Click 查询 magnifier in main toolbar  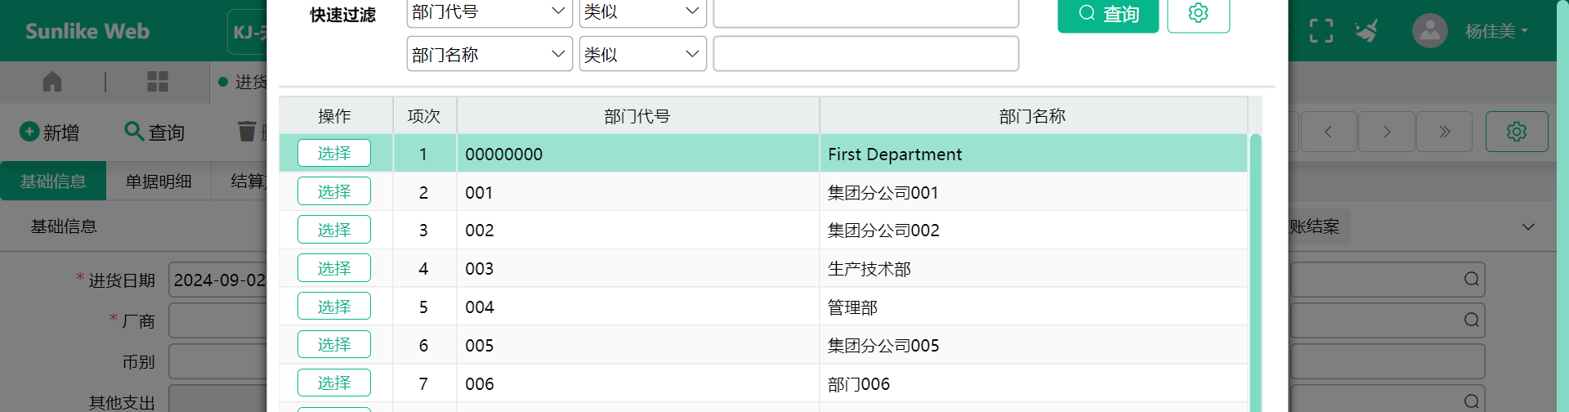point(133,131)
